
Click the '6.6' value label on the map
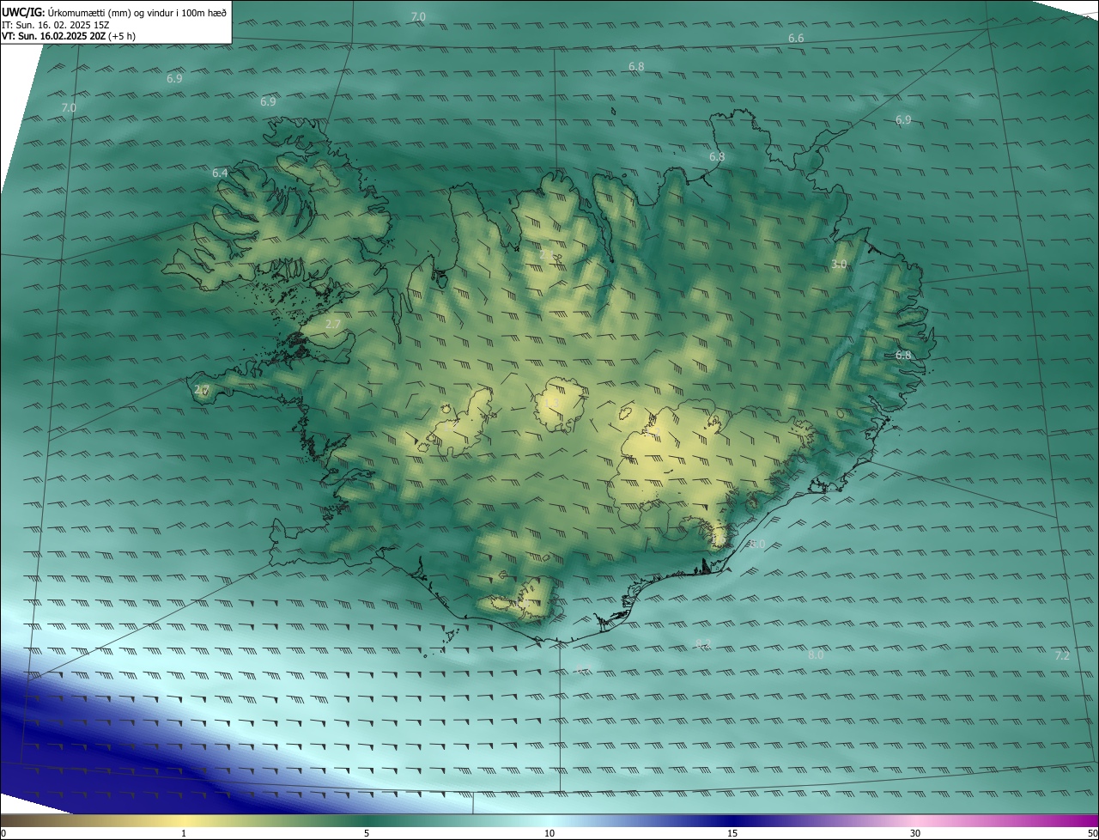click(x=796, y=39)
